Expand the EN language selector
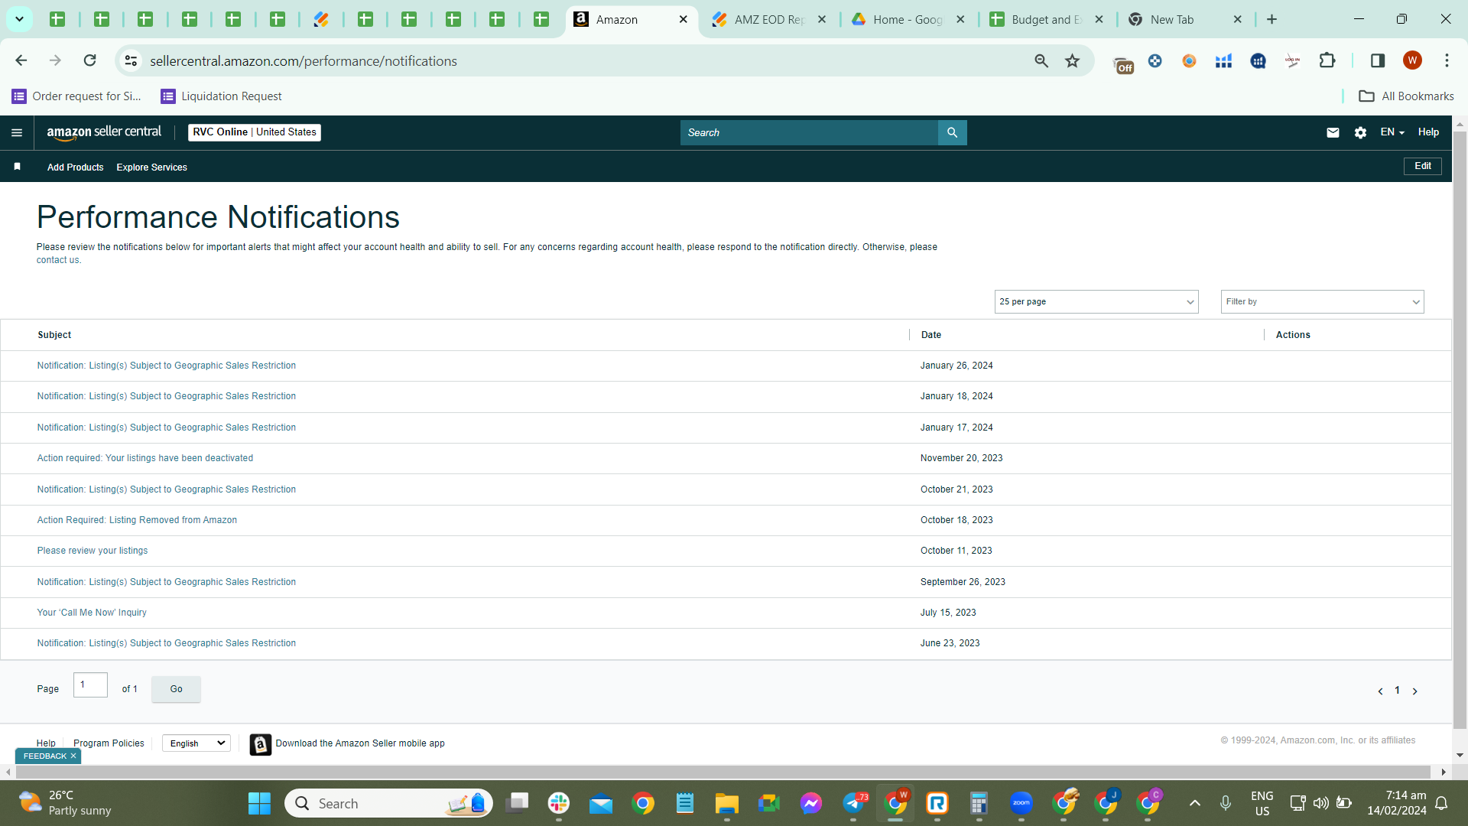Image resolution: width=1468 pixels, height=826 pixels. coord(1392,132)
